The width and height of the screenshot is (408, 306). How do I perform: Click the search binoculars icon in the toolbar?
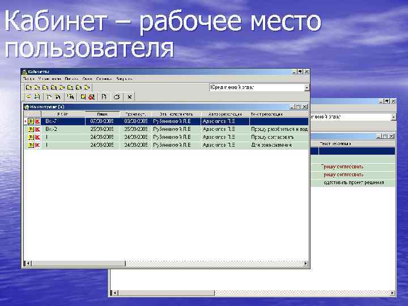click(x=70, y=97)
